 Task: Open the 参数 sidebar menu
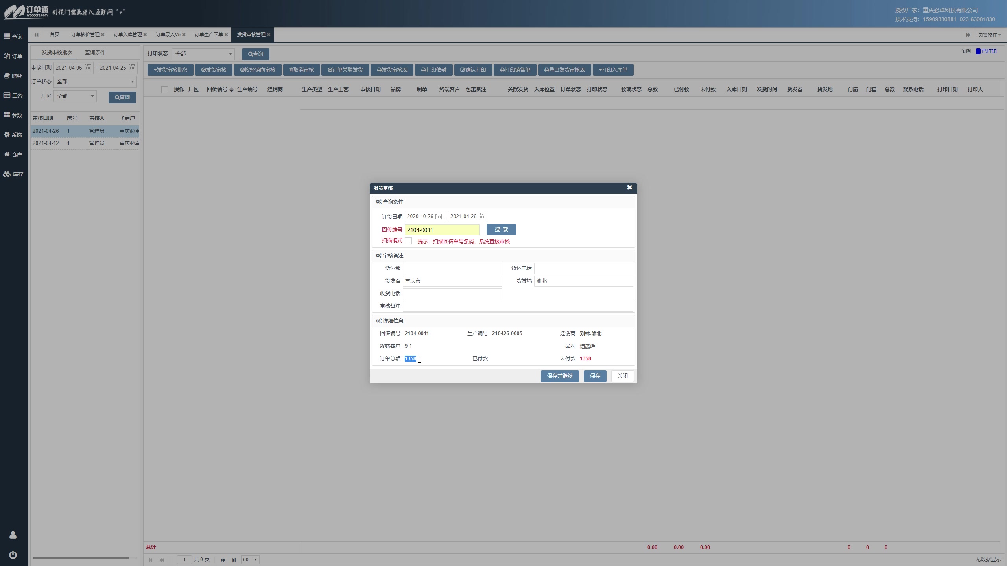point(13,115)
